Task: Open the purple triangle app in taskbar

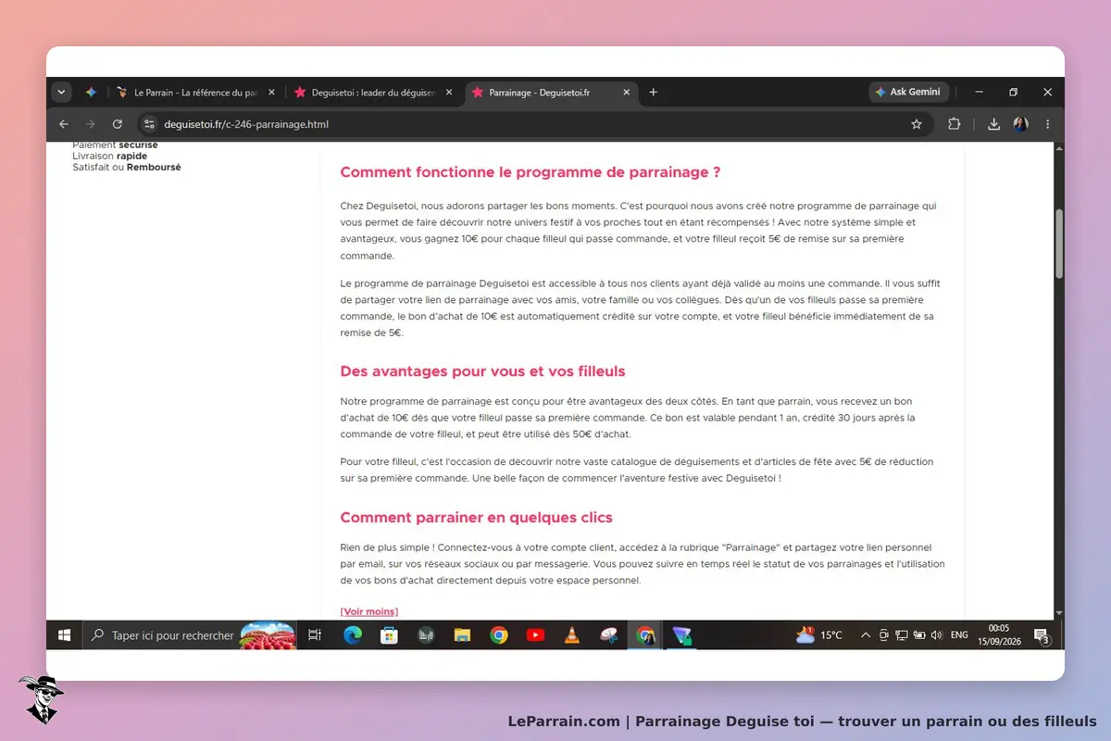Action: pos(681,635)
